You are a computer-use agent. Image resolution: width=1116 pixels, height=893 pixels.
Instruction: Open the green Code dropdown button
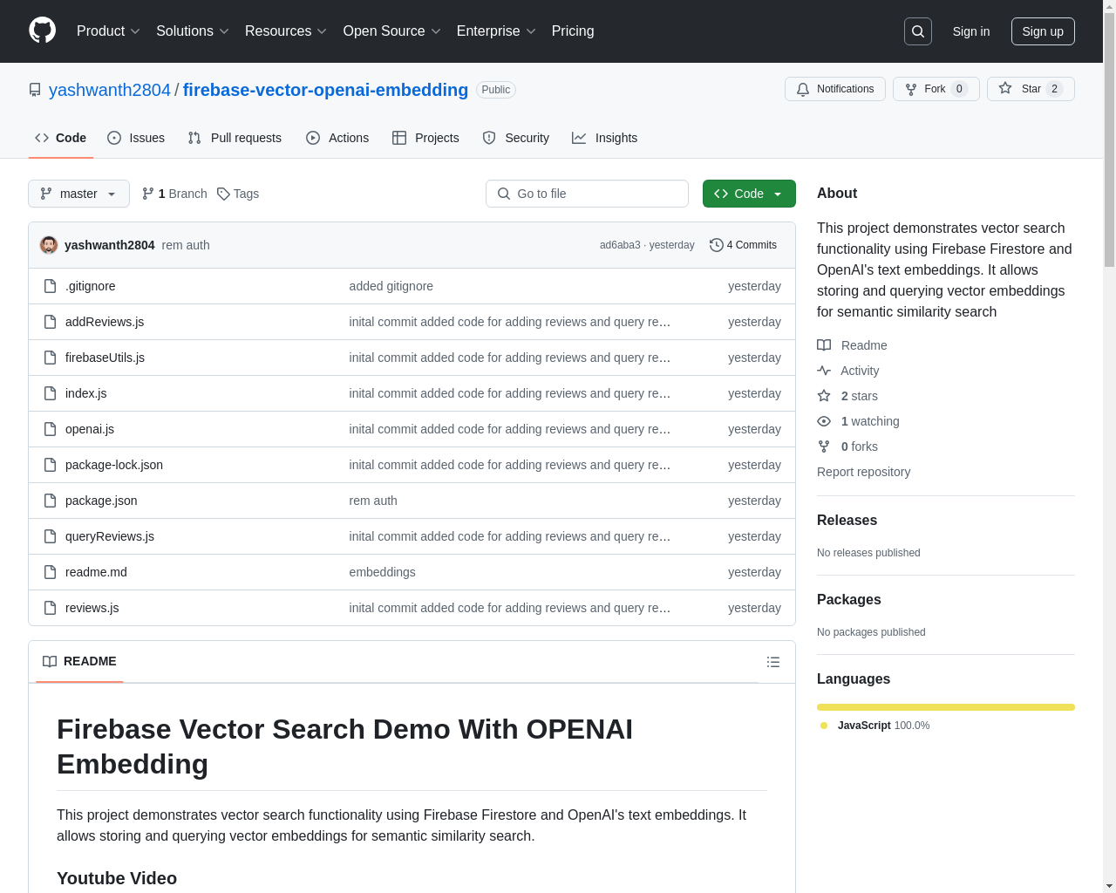click(749, 194)
